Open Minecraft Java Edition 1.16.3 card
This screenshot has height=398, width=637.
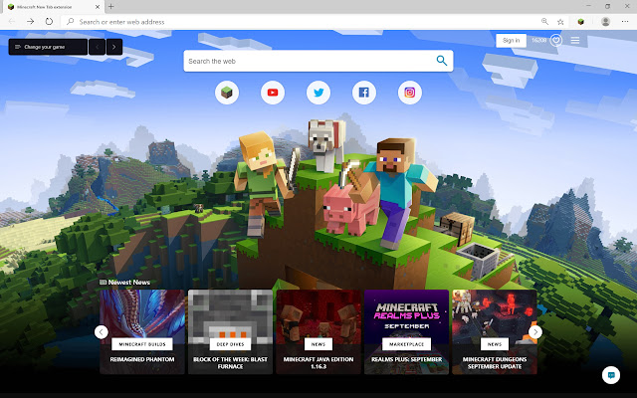(318, 331)
